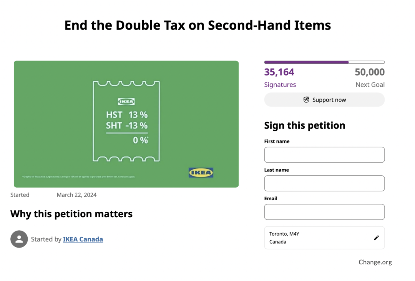Open the IKEA Canada link
The height and width of the screenshot is (281, 415).
click(x=83, y=239)
